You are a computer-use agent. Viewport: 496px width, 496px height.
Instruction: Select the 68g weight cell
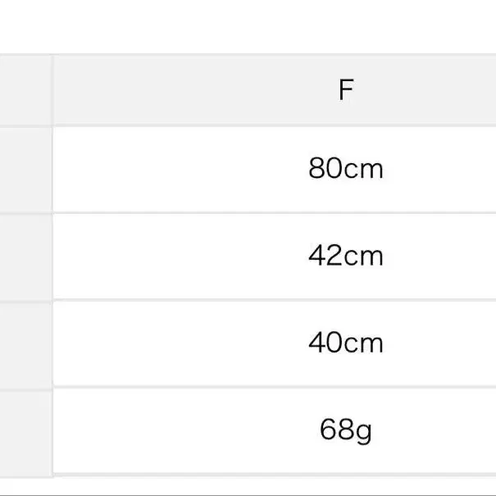345,430
